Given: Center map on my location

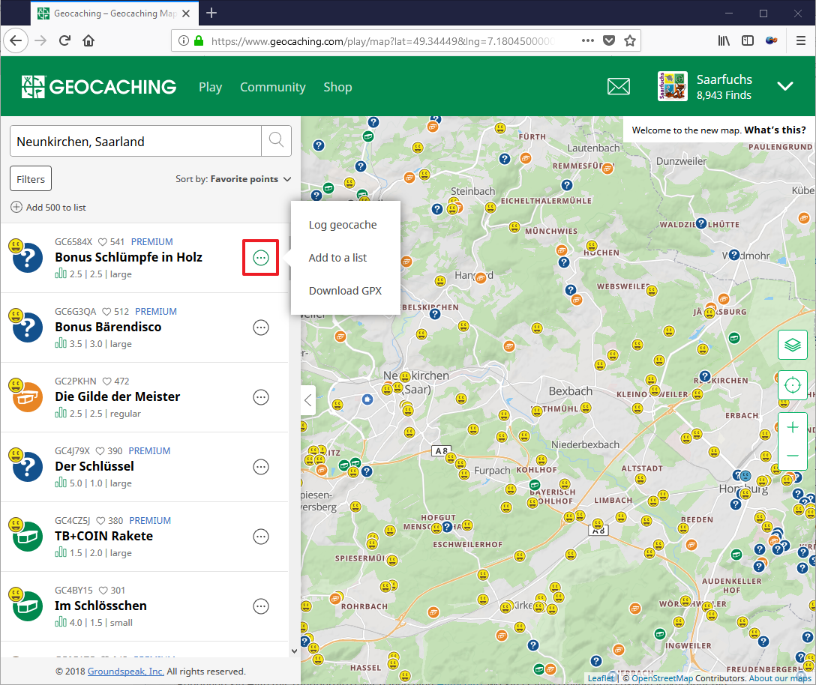Looking at the screenshot, I should (793, 385).
